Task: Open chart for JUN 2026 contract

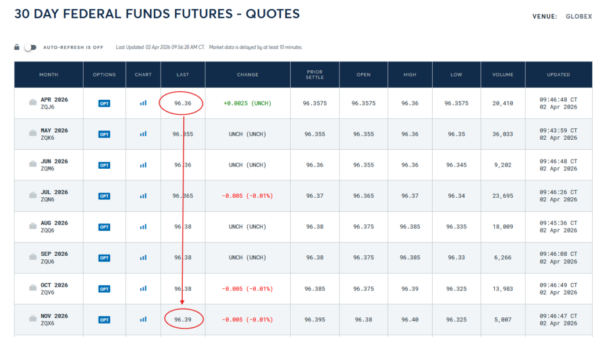Action: pyautogui.click(x=143, y=165)
